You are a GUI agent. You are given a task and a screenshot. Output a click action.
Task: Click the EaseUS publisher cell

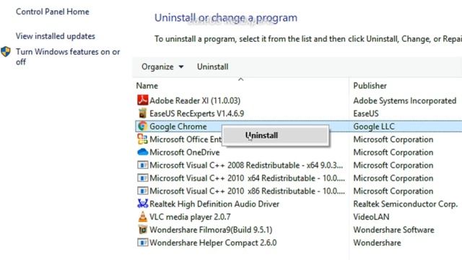[366, 113]
